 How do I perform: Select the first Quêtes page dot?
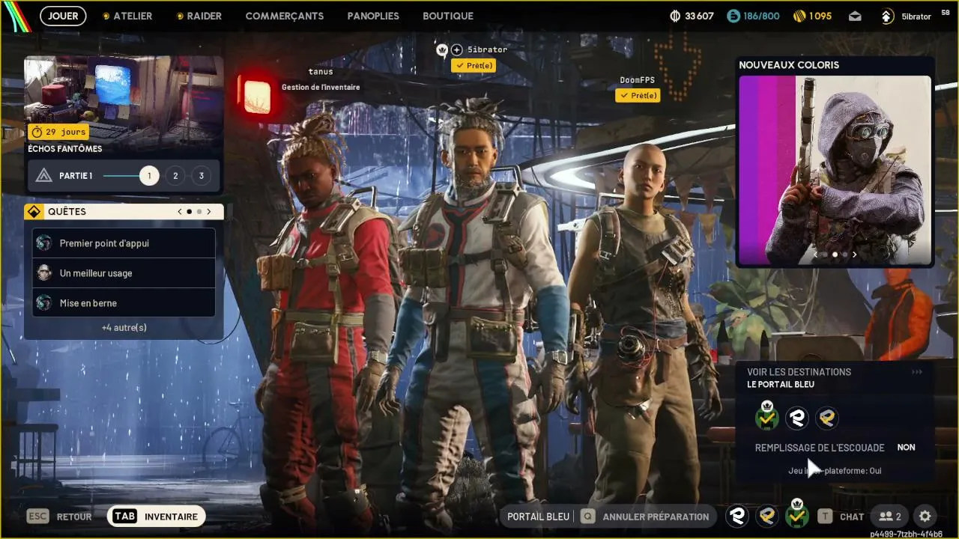pos(189,212)
